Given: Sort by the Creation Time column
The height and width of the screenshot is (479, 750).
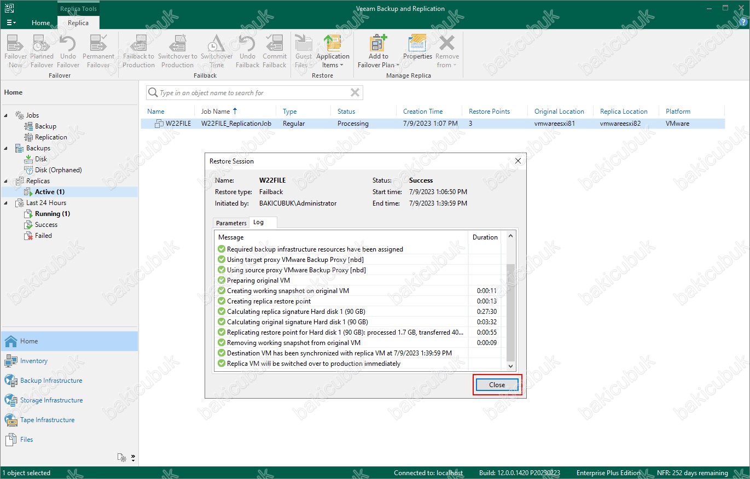Looking at the screenshot, I should pos(423,112).
